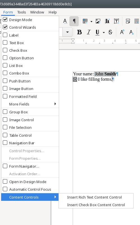The height and width of the screenshot is (225, 140).
Task: Apply Superscript formatting
Action: point(122,32)
